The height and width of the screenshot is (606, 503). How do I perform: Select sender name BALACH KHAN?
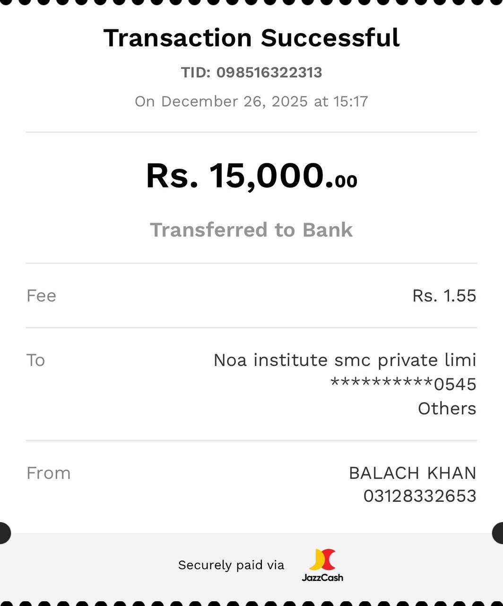click(412, 473)
